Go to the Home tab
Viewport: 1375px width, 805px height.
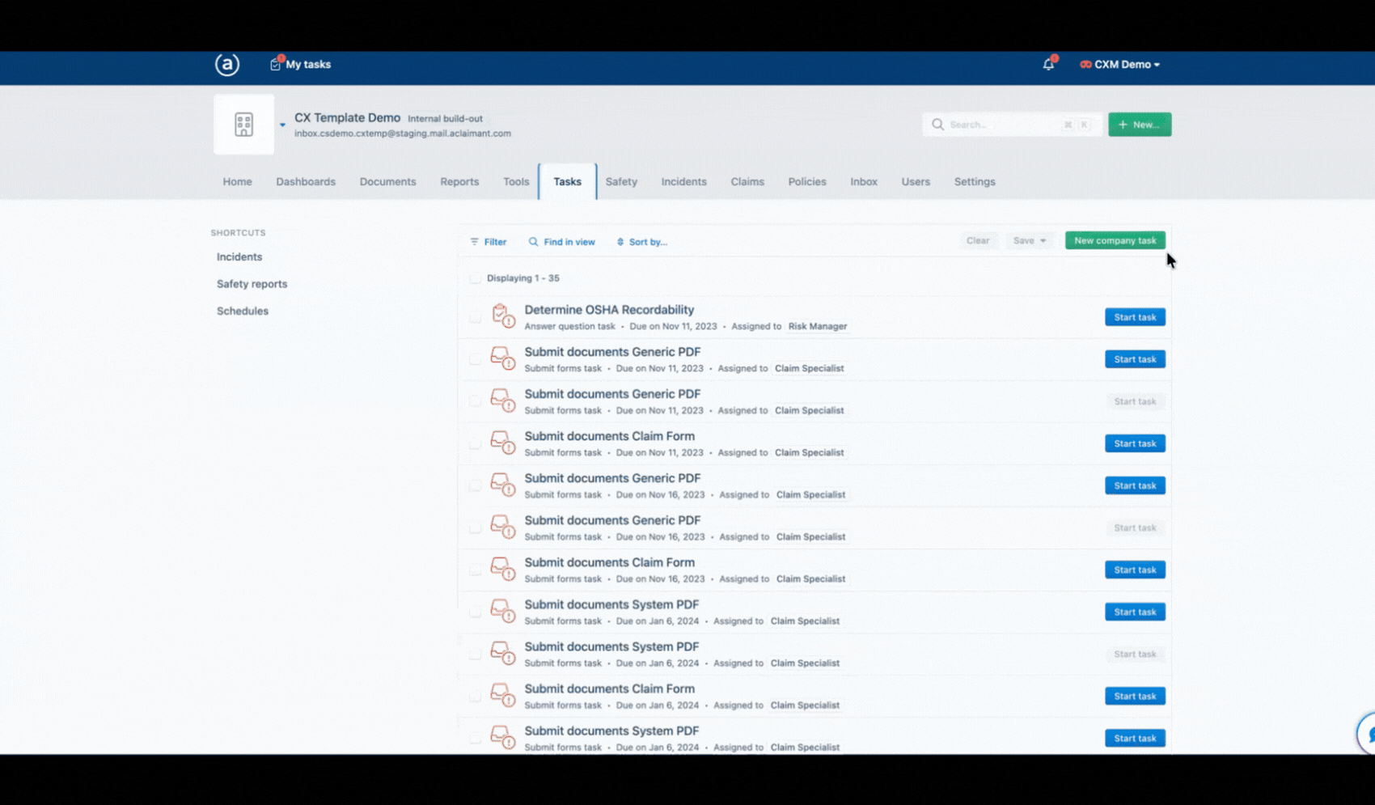coord(237,181)
